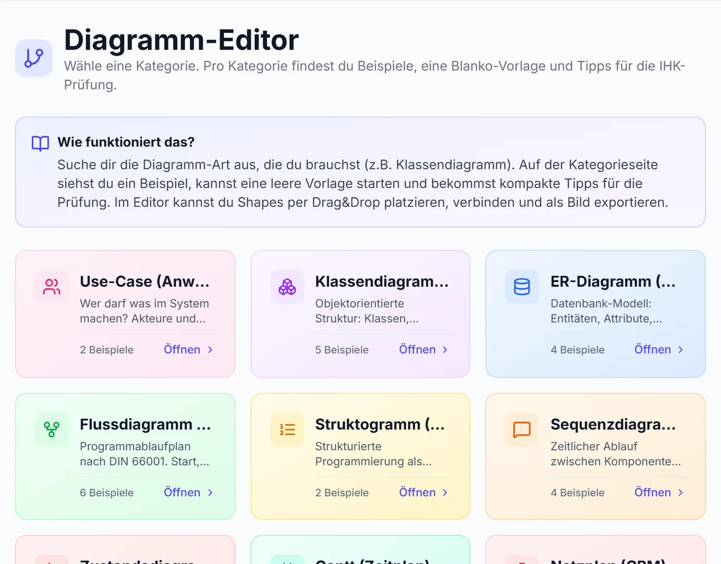This screenshot has width=721, height=564.
Task: Click the 'Diagramm-Editor' page heading
Action: pos(181,40)
